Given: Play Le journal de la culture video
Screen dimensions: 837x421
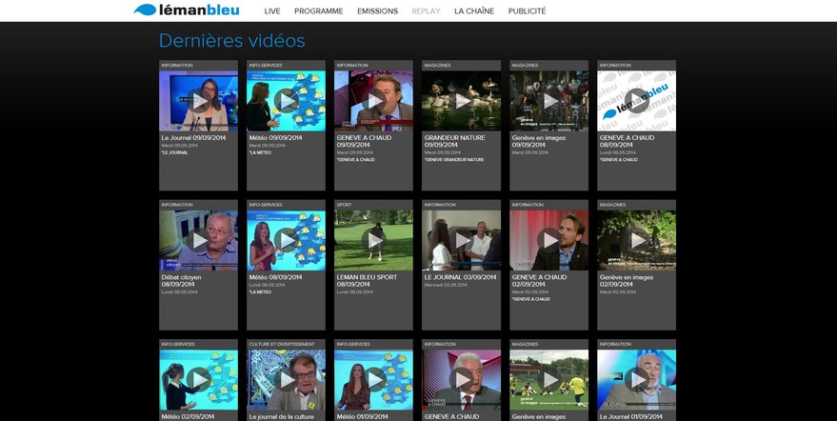Looking at the screenshot, I should tap(286, 380).
